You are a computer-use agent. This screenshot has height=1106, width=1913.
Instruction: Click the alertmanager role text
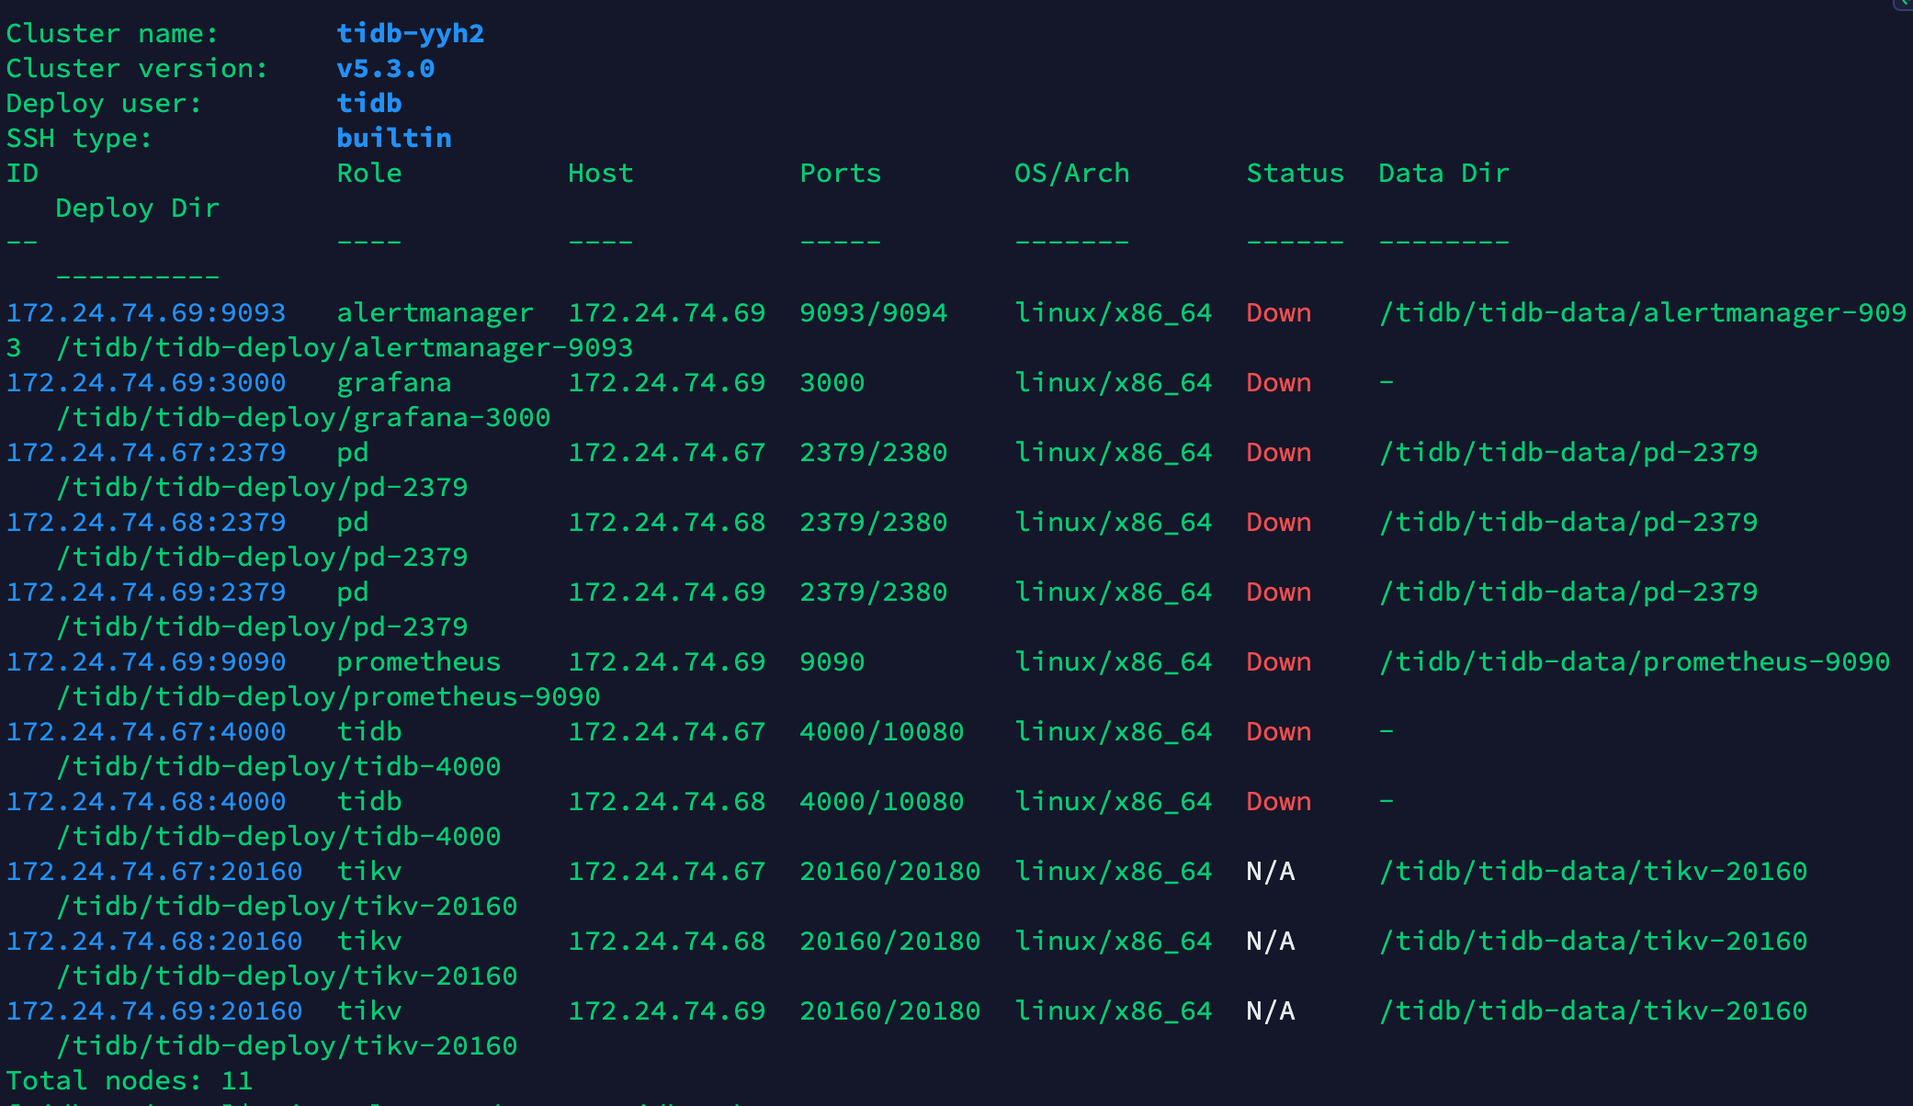pos(435,313)
